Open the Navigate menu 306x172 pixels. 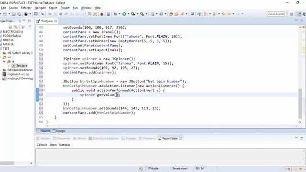click(x=40, y=8)
